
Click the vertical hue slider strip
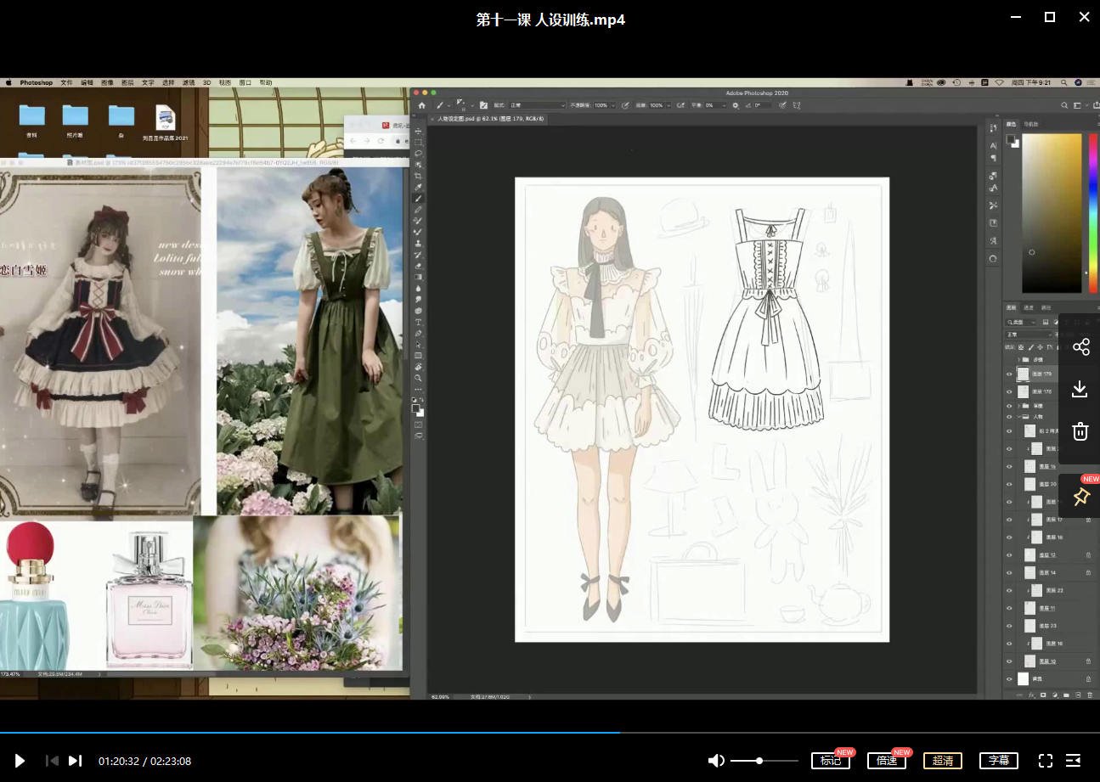[1093, 213]
